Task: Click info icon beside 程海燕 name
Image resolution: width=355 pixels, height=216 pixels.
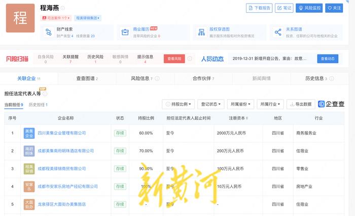Action: point(63,8)
